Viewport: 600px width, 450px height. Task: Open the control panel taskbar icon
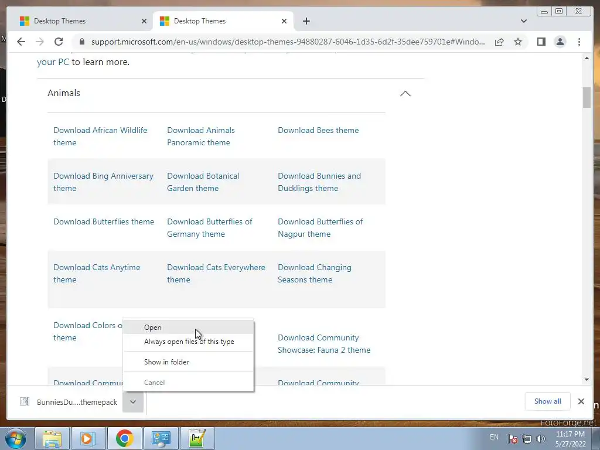pos(161,438)
